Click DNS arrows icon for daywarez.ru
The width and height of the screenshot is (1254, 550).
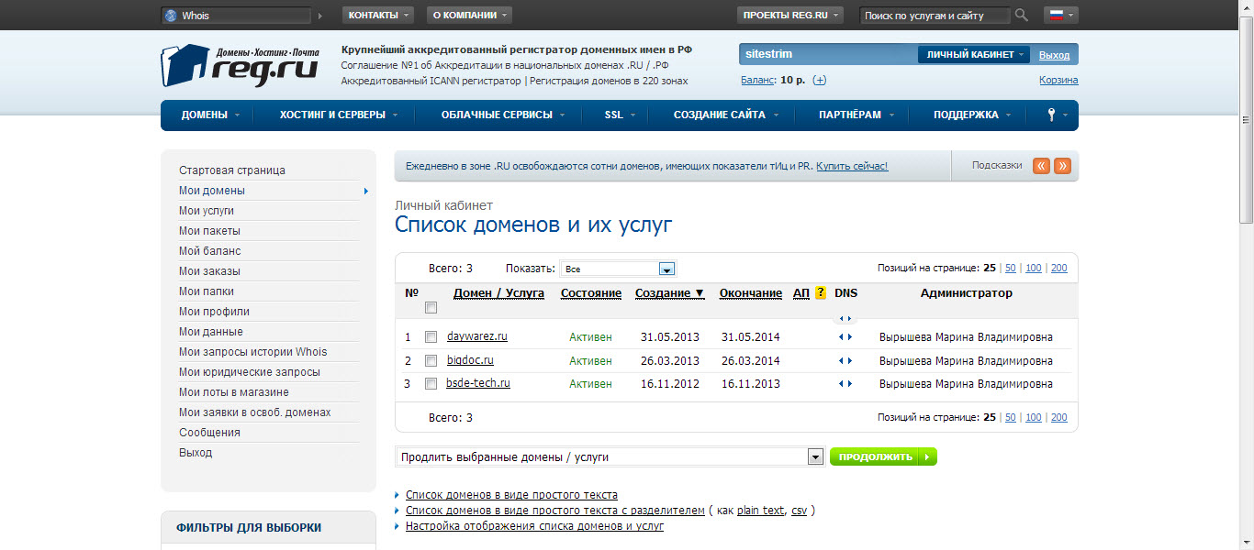point(845,337)
